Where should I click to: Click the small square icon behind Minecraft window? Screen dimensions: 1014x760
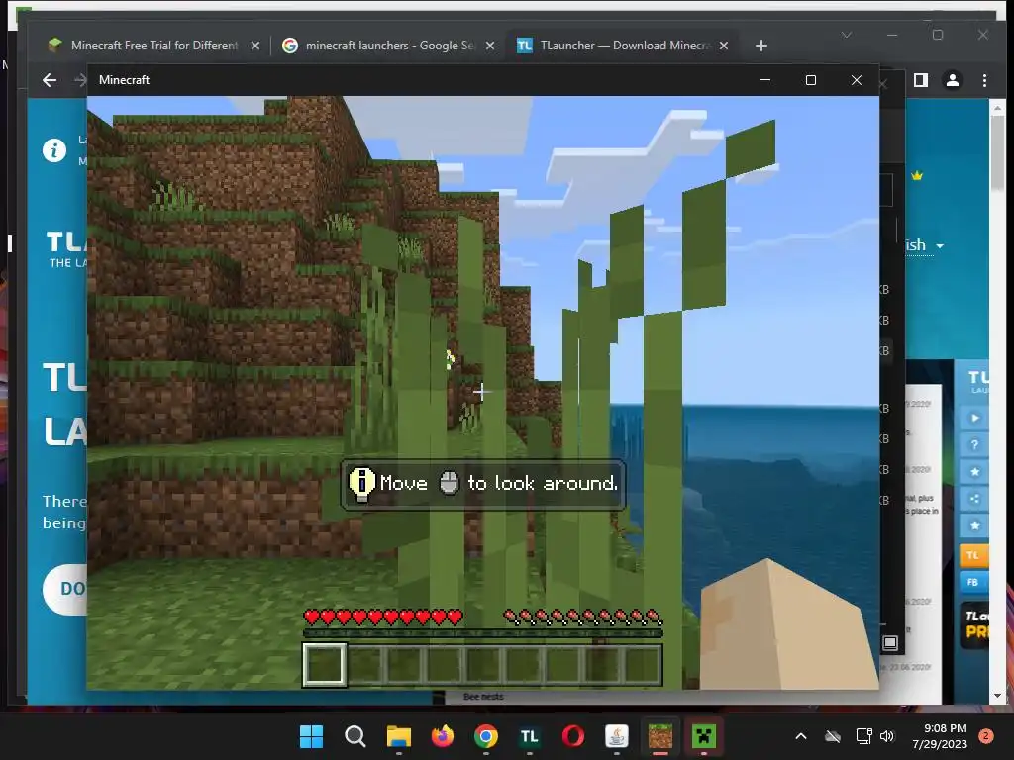[890, 642]
